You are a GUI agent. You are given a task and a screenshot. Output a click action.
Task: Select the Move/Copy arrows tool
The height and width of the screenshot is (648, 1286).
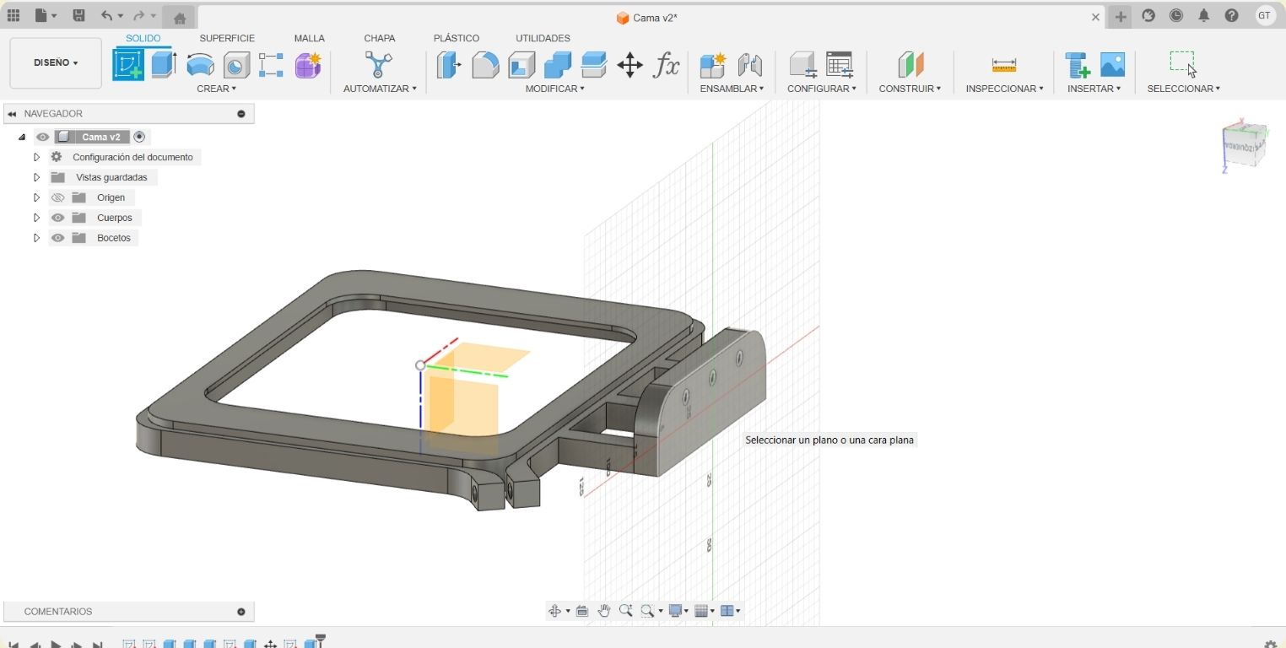[629, 65]
